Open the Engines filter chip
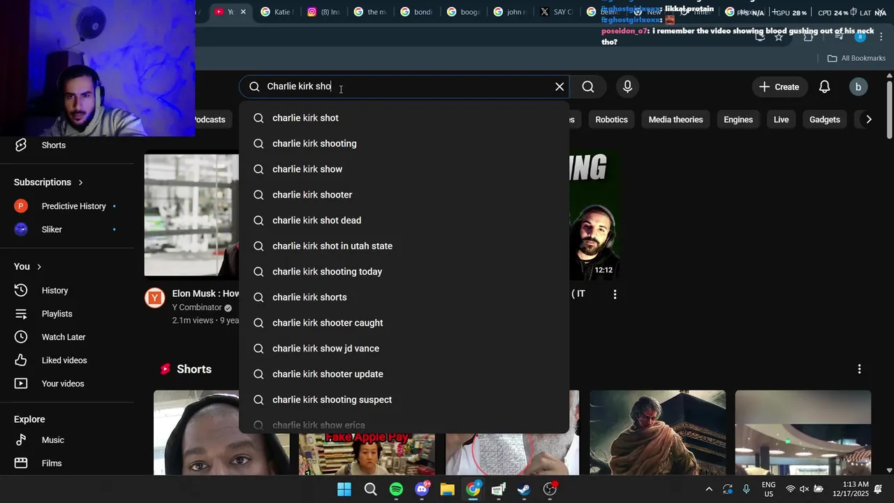The image size is (894, 503). [738, 119]
